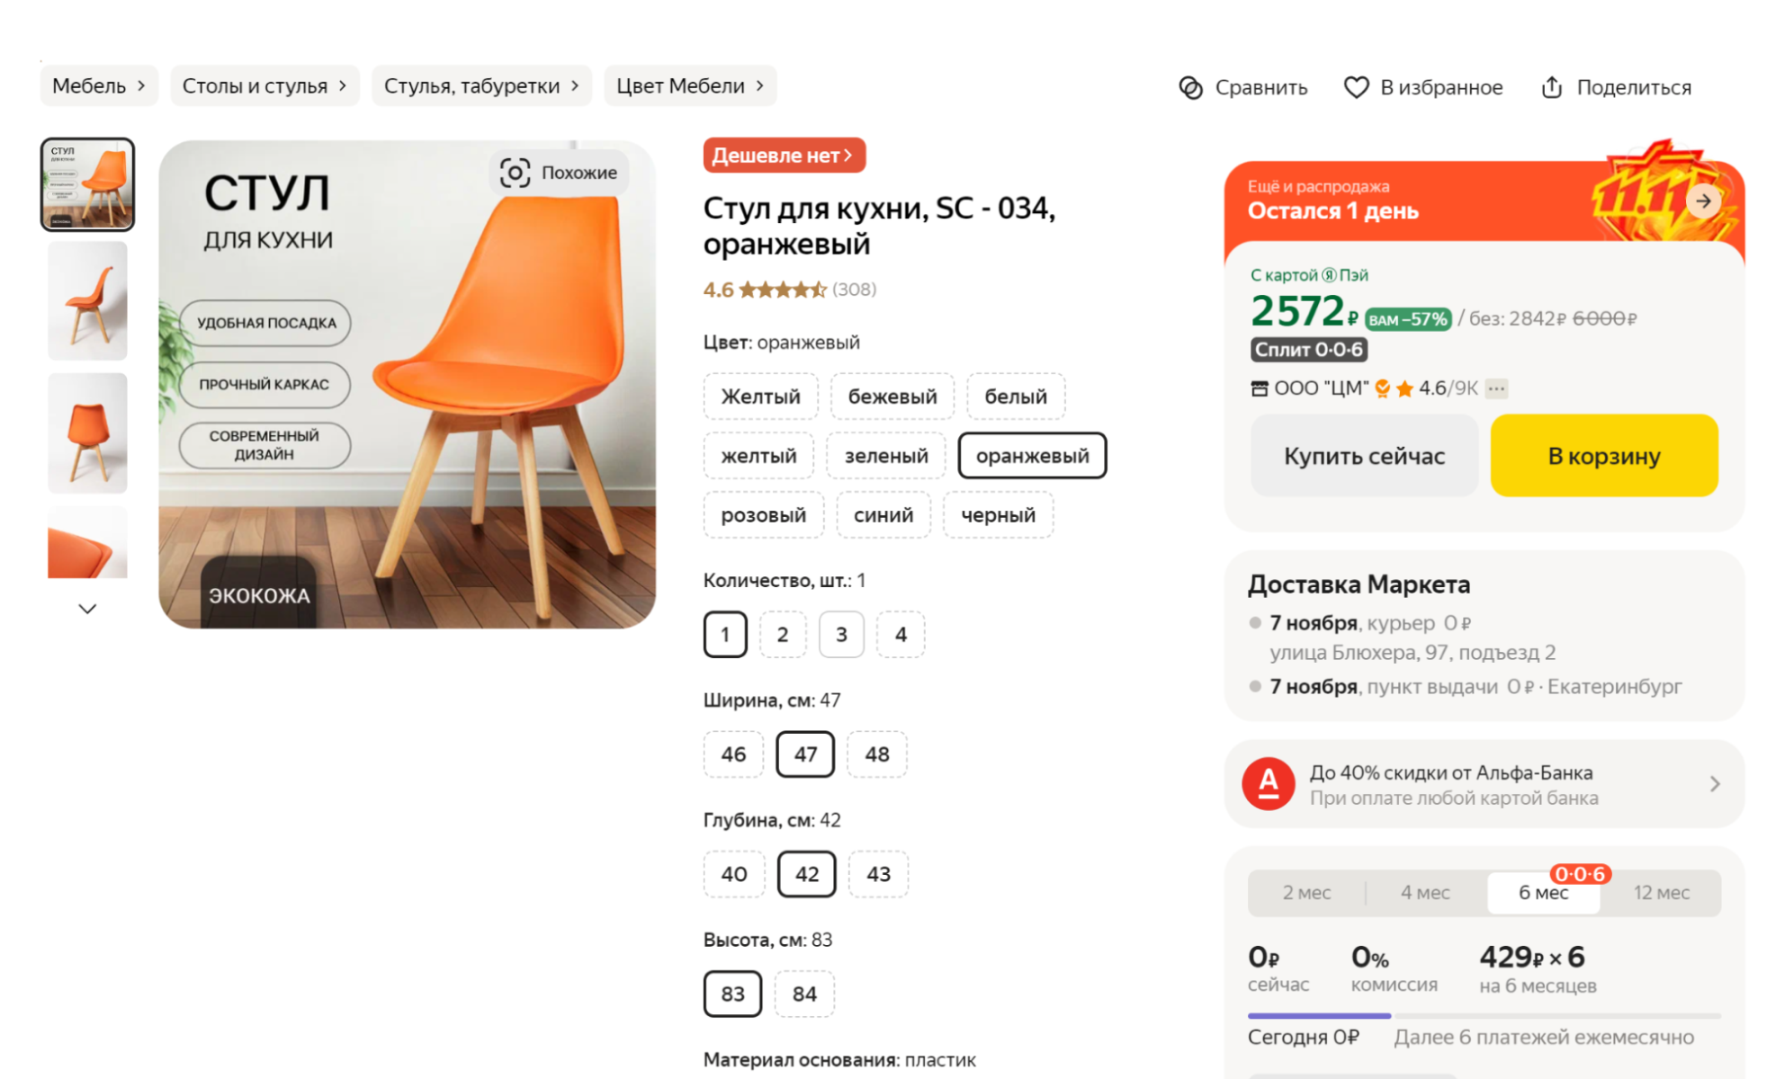Expand more photo thumbnails with down chevron
This screenshot has width=1785, height=1079.
[87, 609]
